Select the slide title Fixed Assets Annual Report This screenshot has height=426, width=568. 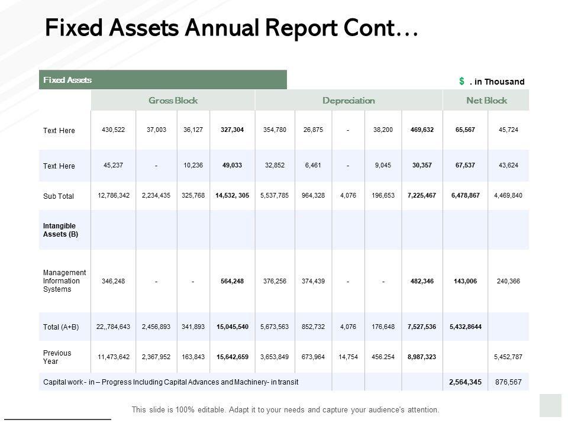[x=231, y=28]
